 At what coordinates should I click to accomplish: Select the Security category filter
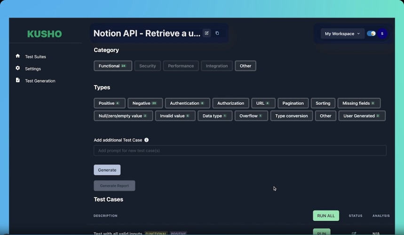click(148, 66)
